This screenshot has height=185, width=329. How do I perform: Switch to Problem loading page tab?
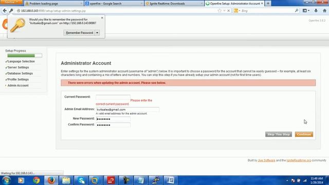point(53,4)
